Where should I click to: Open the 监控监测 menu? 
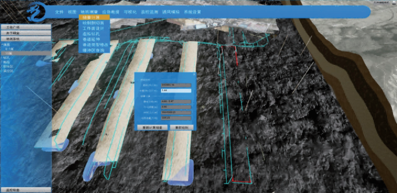150,12
